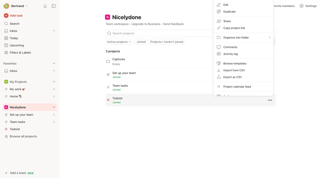Viewport: 322px width, 178px height.
Task: Click Captures folder icon
Action: pyautogui.click(x=108, y=62)
